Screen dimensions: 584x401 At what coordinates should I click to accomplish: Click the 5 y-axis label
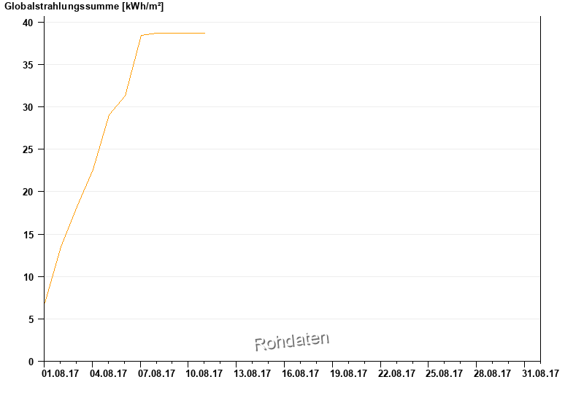point(31,319)
